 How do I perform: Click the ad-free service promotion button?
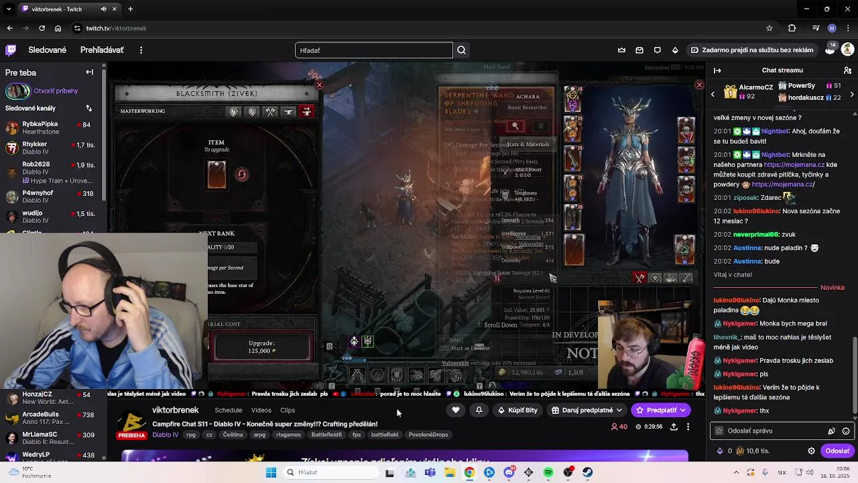[752, 50]
